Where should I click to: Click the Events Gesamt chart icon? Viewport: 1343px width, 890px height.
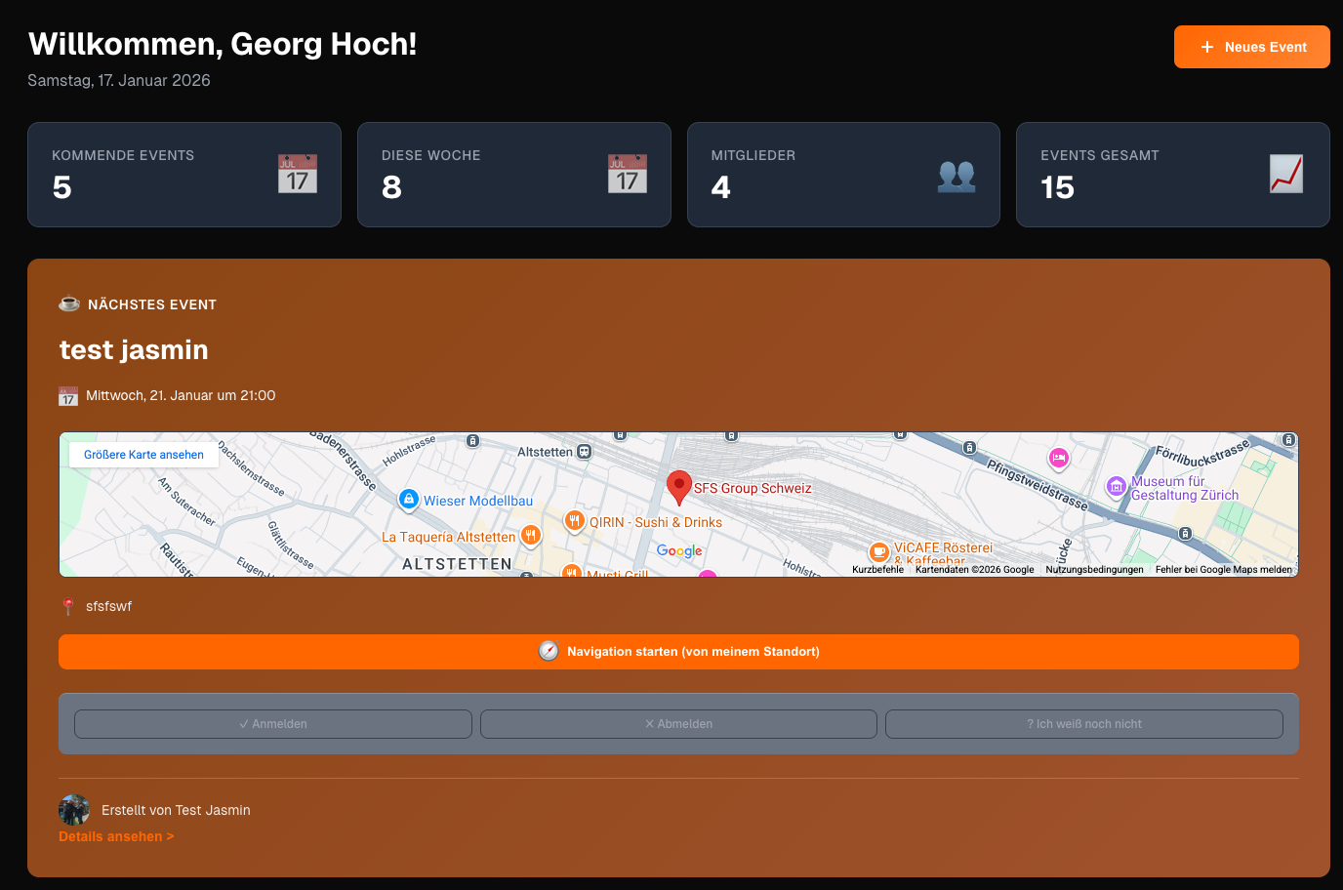pos(1285,174)
